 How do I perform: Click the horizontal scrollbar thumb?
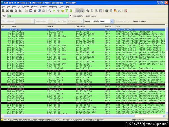69,116
